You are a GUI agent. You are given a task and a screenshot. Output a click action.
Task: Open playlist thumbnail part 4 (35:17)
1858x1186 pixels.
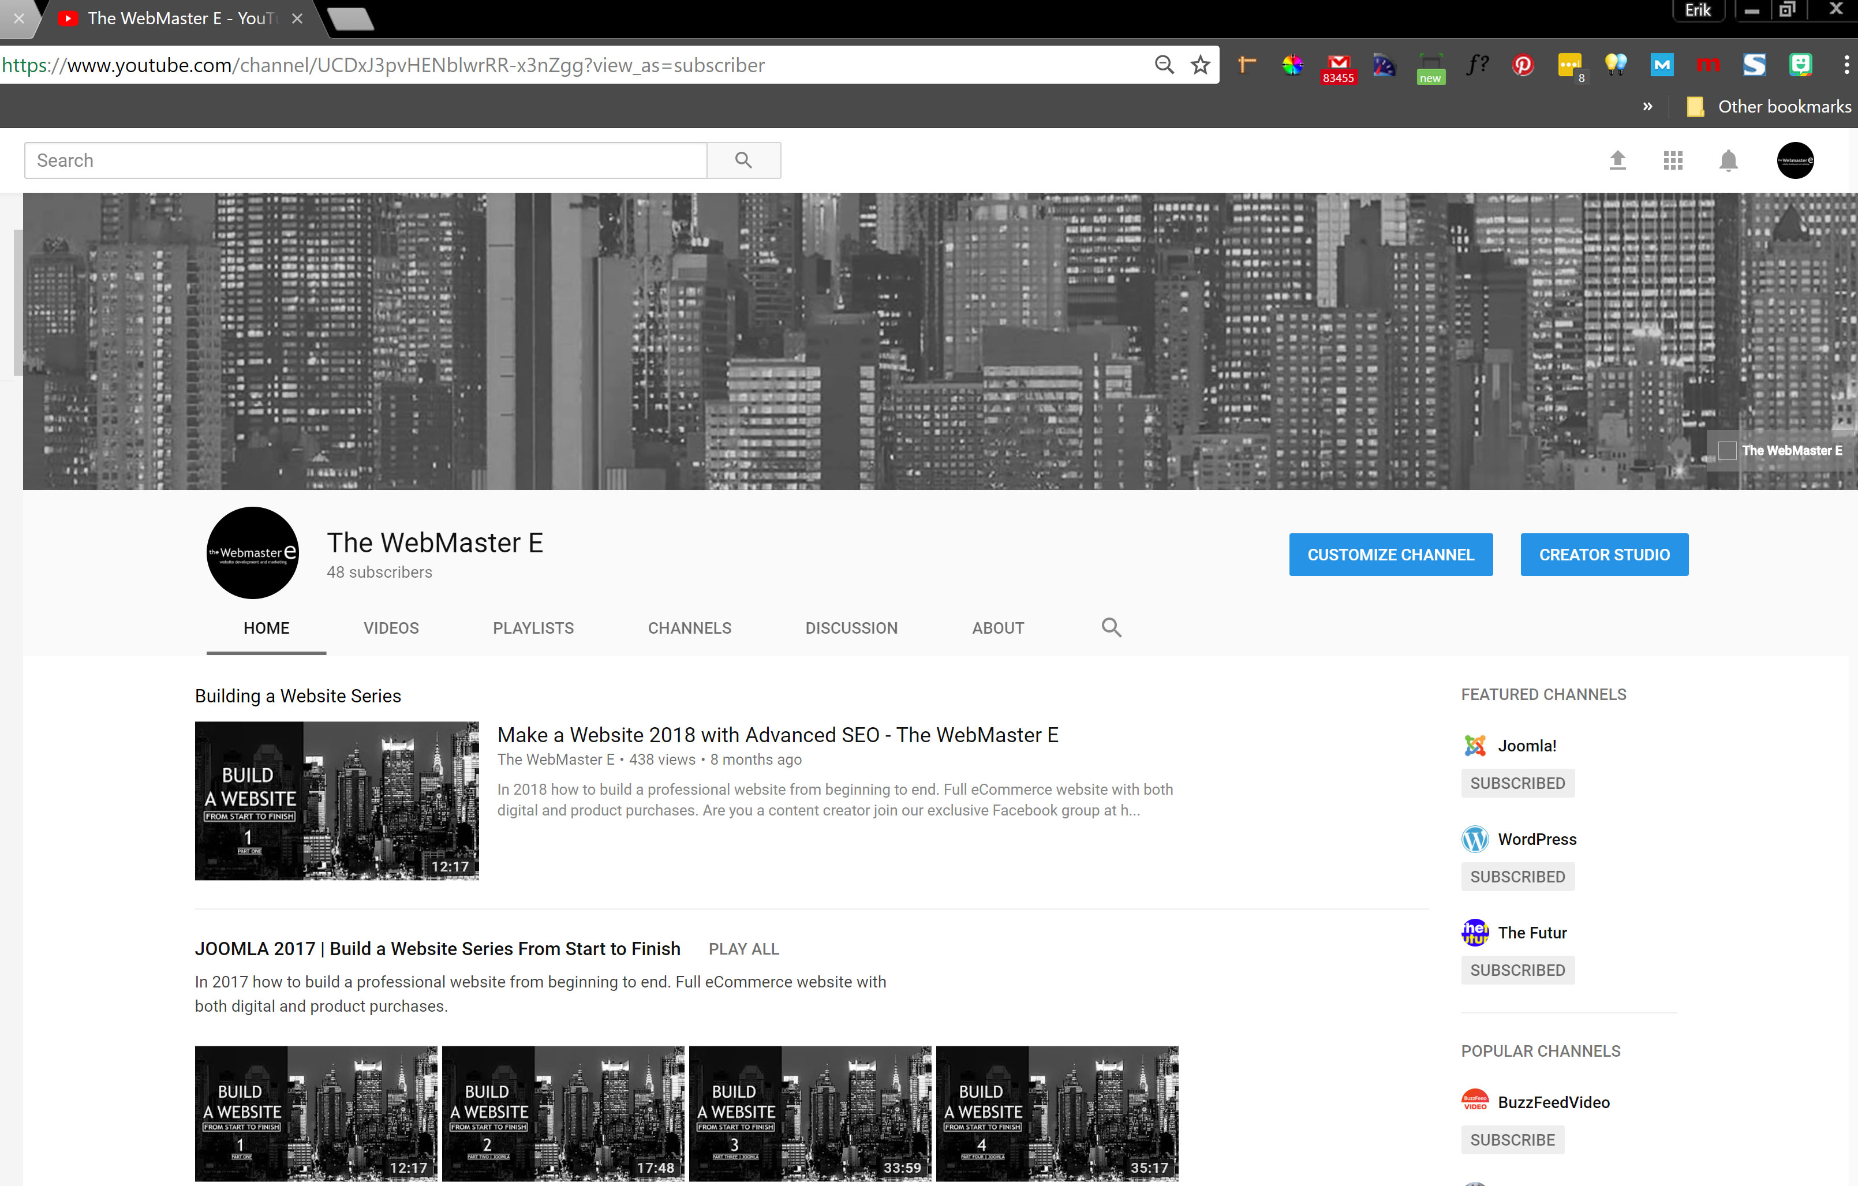click(1056, 1113)
